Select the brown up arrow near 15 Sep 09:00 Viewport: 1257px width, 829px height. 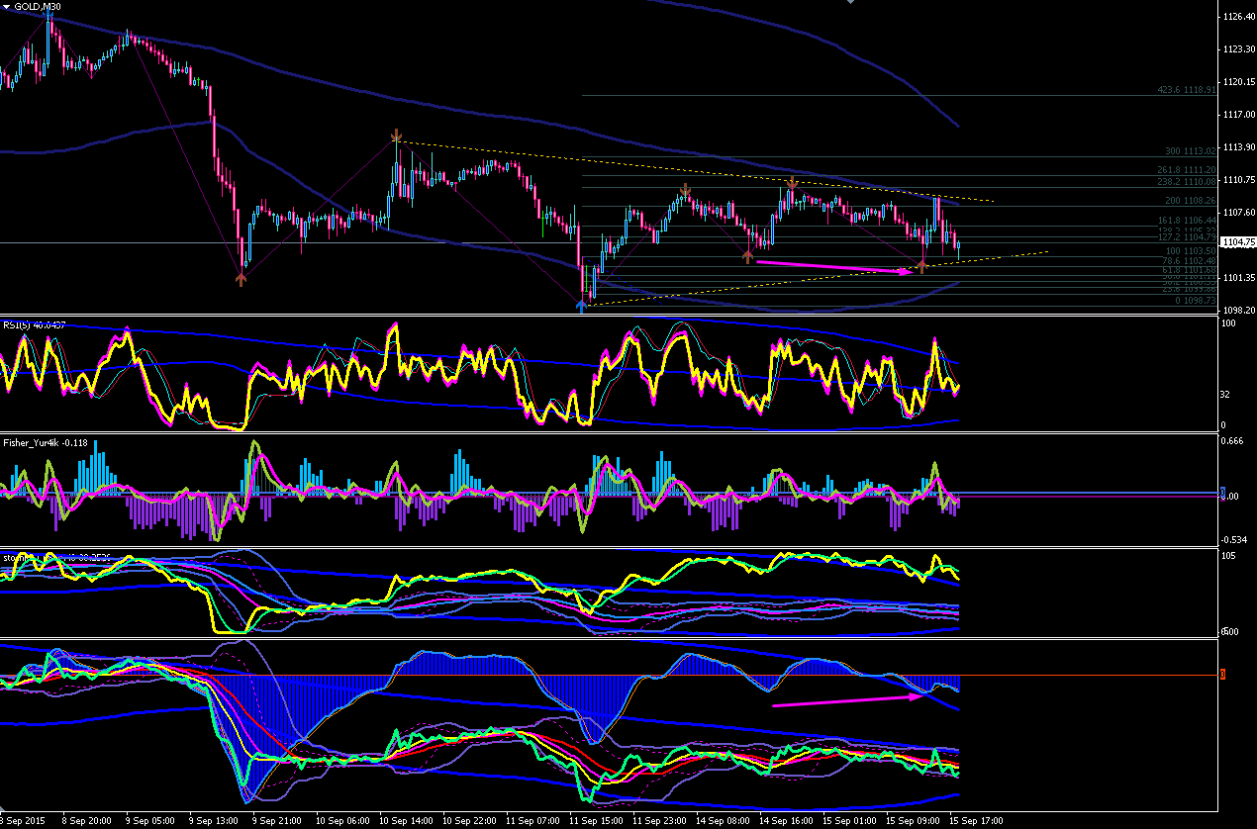pos(922,265)
